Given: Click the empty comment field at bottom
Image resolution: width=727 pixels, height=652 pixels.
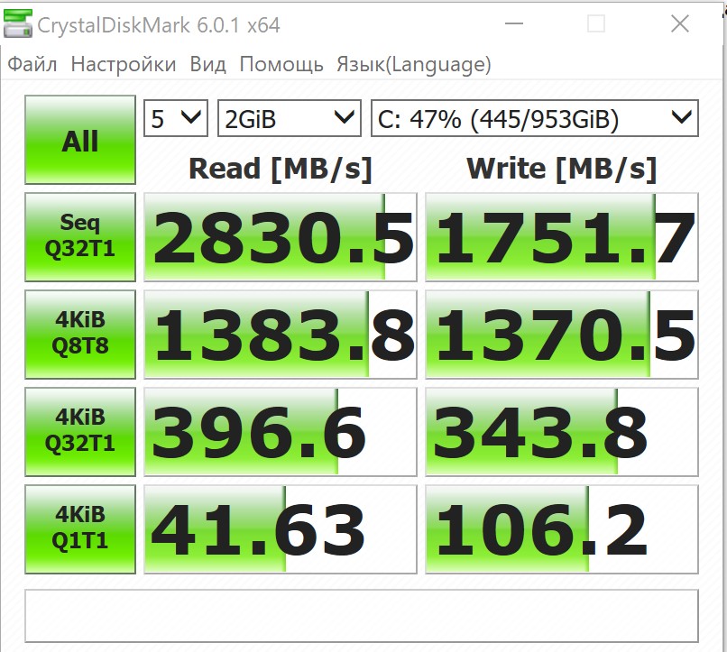Looking at the screenshot, I should [x=362, y=616].
